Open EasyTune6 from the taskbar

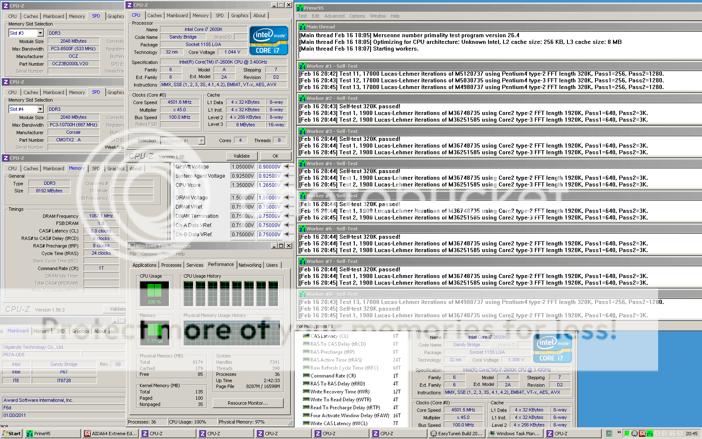456,434
